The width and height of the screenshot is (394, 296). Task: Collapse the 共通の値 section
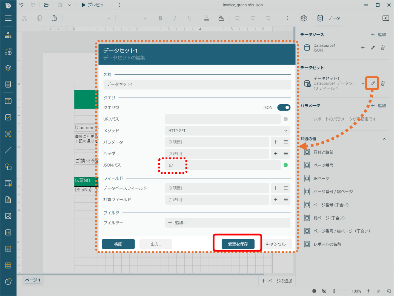pyautogui.click(x=384, y=139)
